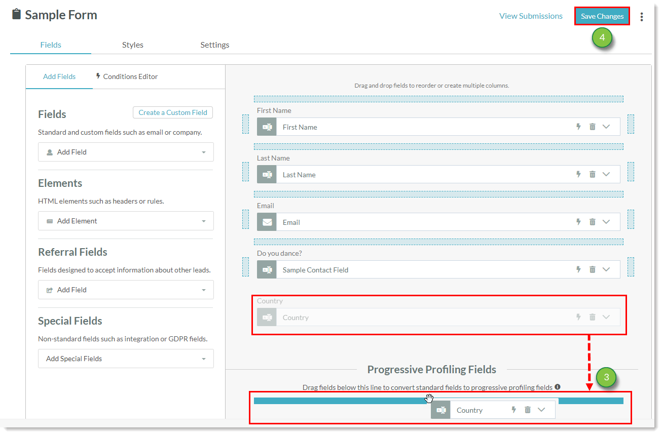Open the Add Field dropdown under Fields
This screenshot has width=662, height=435.
click(126, 152)
